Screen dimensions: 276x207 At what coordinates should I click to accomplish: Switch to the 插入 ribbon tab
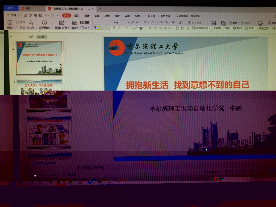pyautogui.click(x=77, y=16)
